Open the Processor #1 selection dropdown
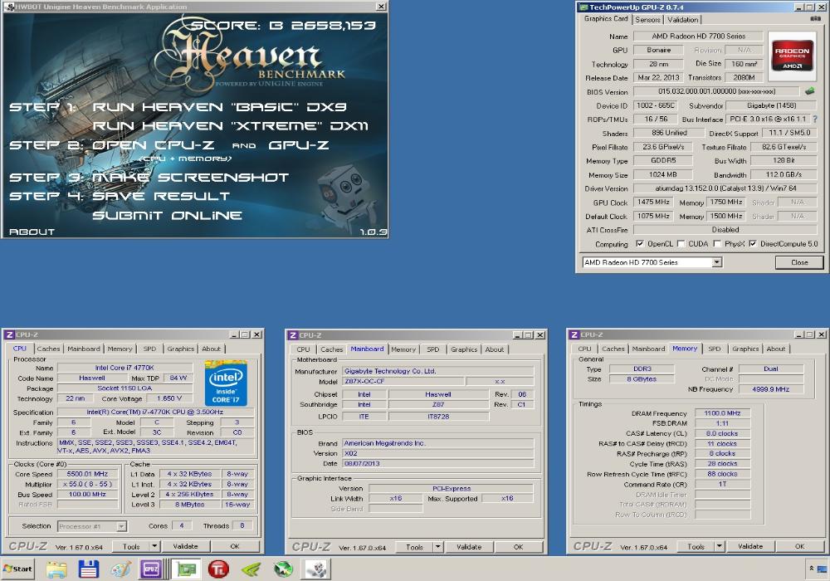The width and height of the screenshot is (830, 581). click(121, 526)
